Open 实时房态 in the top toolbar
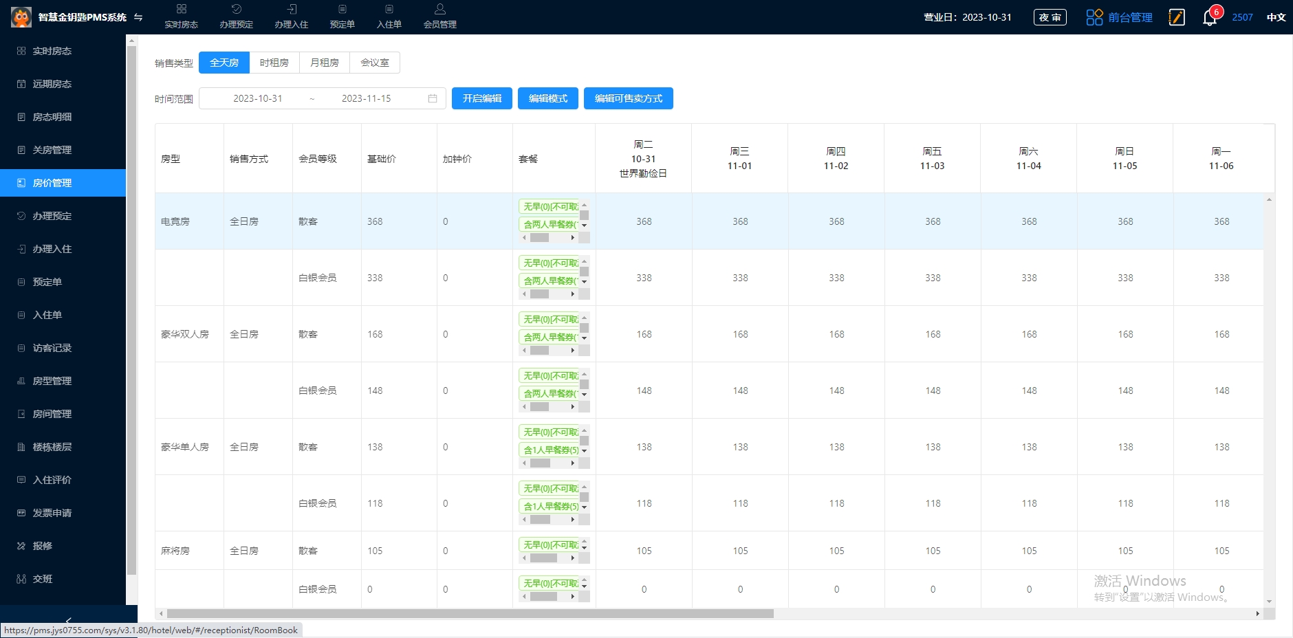 coord(181,16)
